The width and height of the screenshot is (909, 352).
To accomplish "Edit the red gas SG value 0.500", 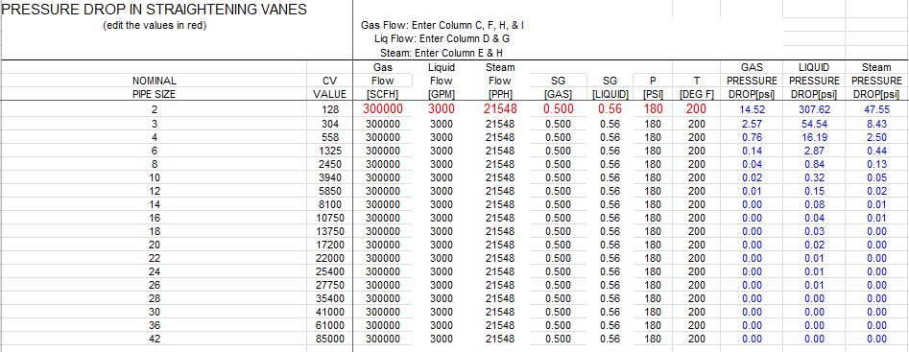I will [559, 108].
